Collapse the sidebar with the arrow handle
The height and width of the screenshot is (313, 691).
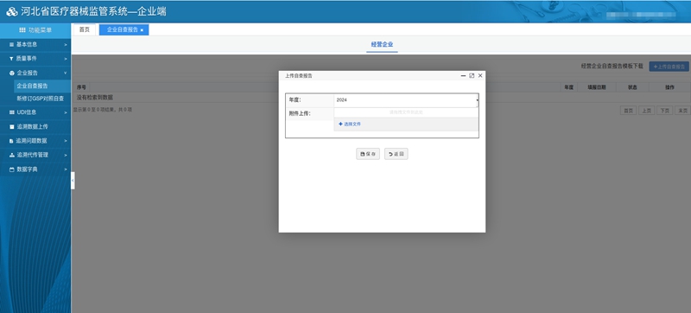click(73, 181)
